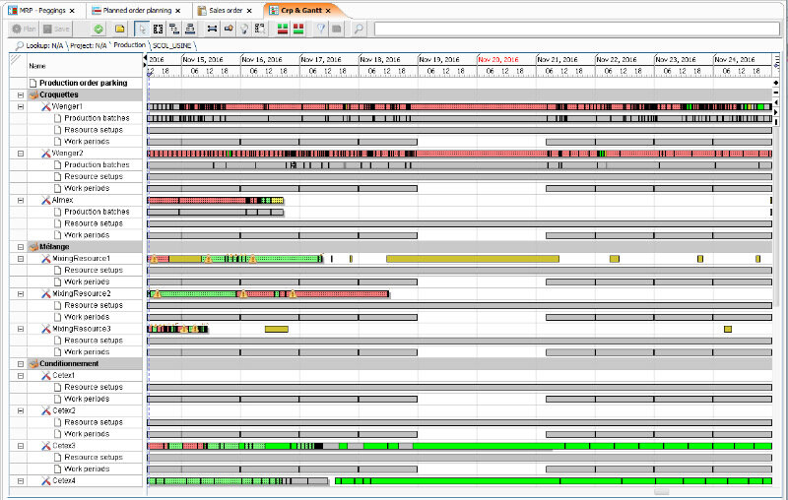Click the Save button
The height and width of the screenshot is (500, 788).
[x=56, y=29]
